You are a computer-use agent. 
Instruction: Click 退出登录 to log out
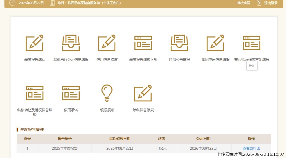point(271,3)
